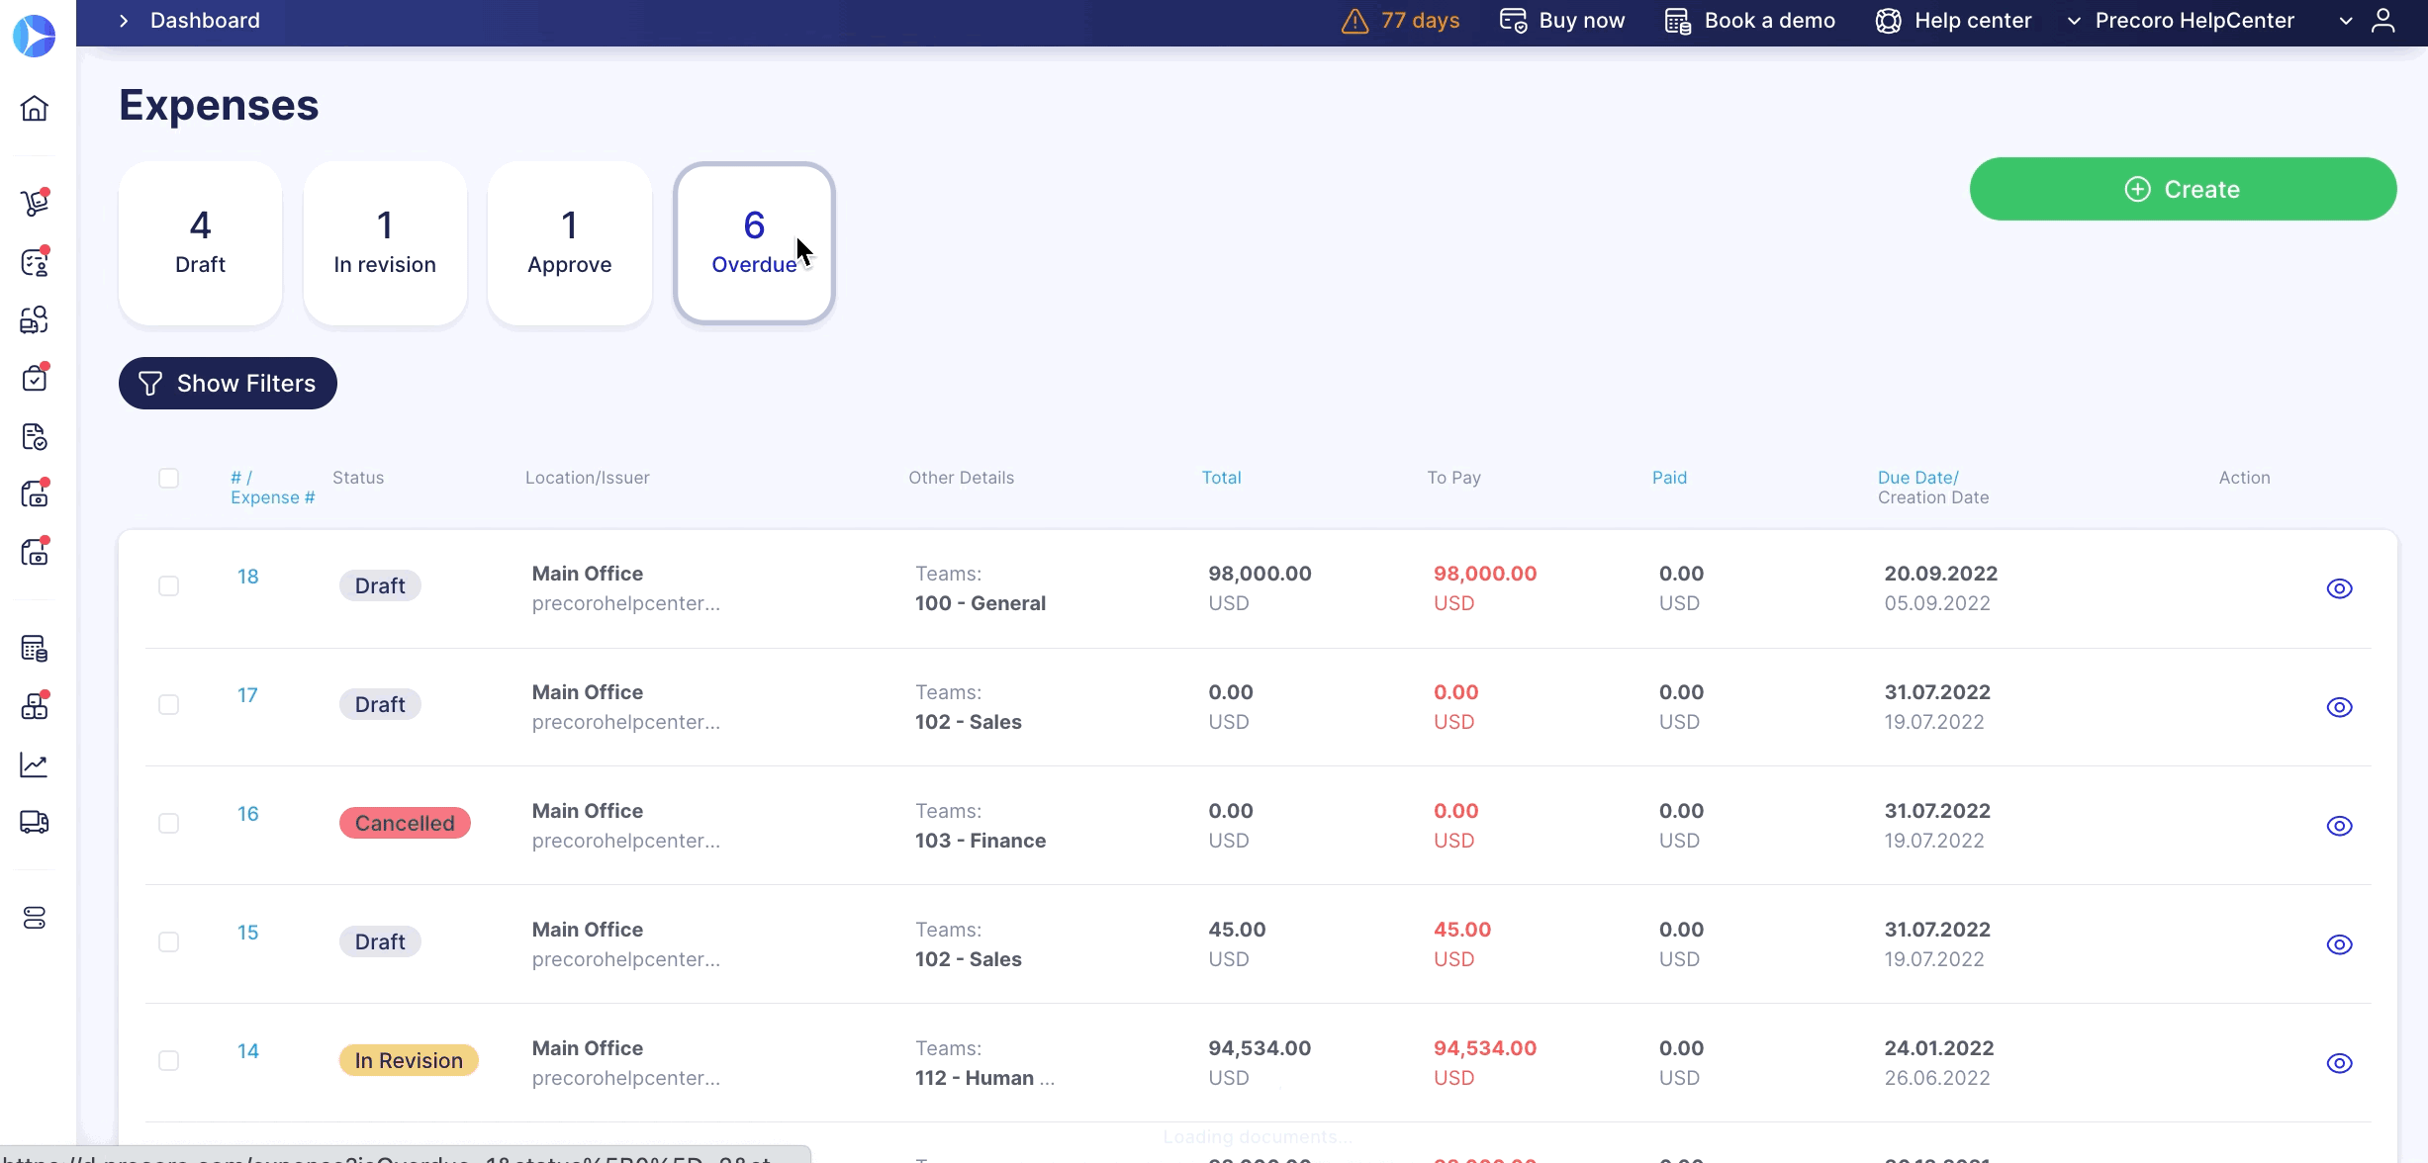Open the truck with magnifier sidebar icon
This screenshot has height=1163, width=2428.
click(x=35, y=319)
